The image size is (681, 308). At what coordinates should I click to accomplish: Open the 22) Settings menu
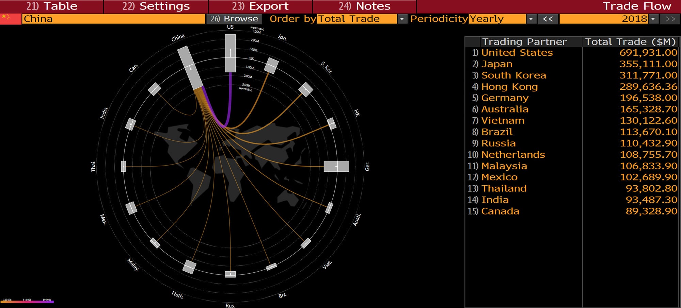(x=156, y=6)
